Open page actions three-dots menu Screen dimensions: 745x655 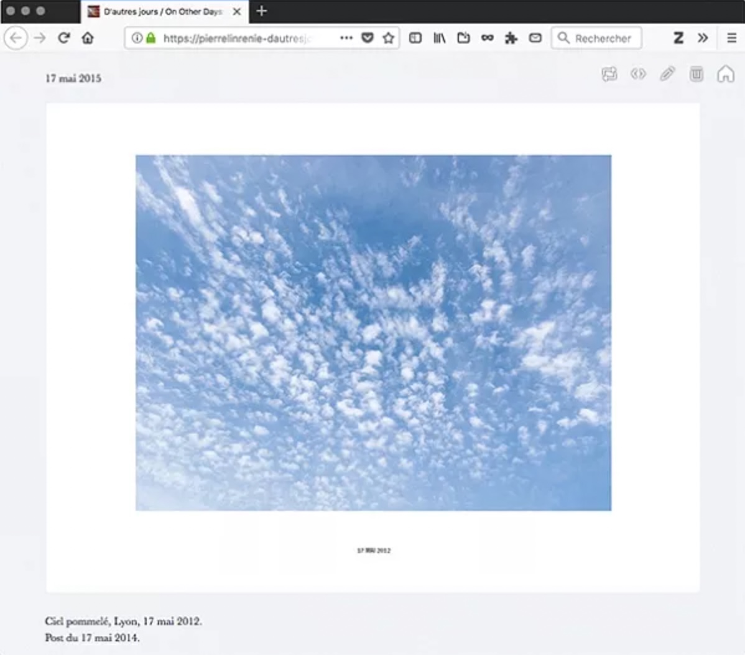click(x=346, y=38)
